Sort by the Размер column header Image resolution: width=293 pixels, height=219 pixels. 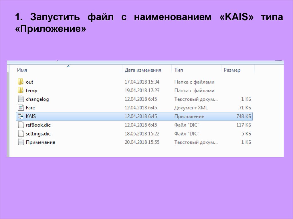[232, 70]
